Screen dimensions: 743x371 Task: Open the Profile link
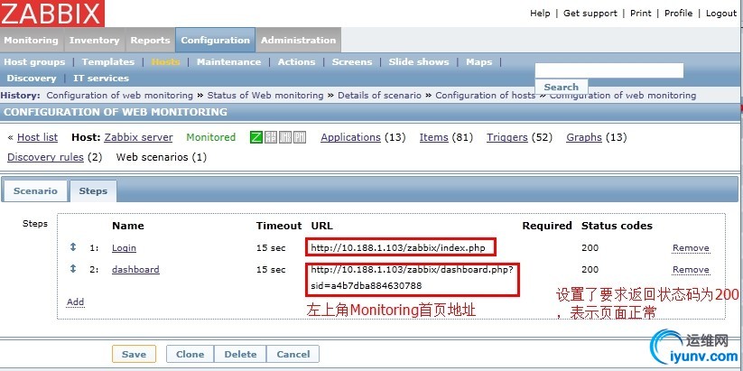(x=678, y=14)
